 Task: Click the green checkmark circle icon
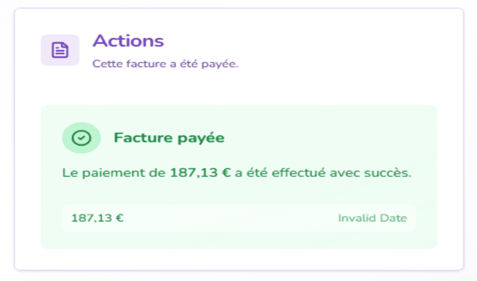click(81, 138)
